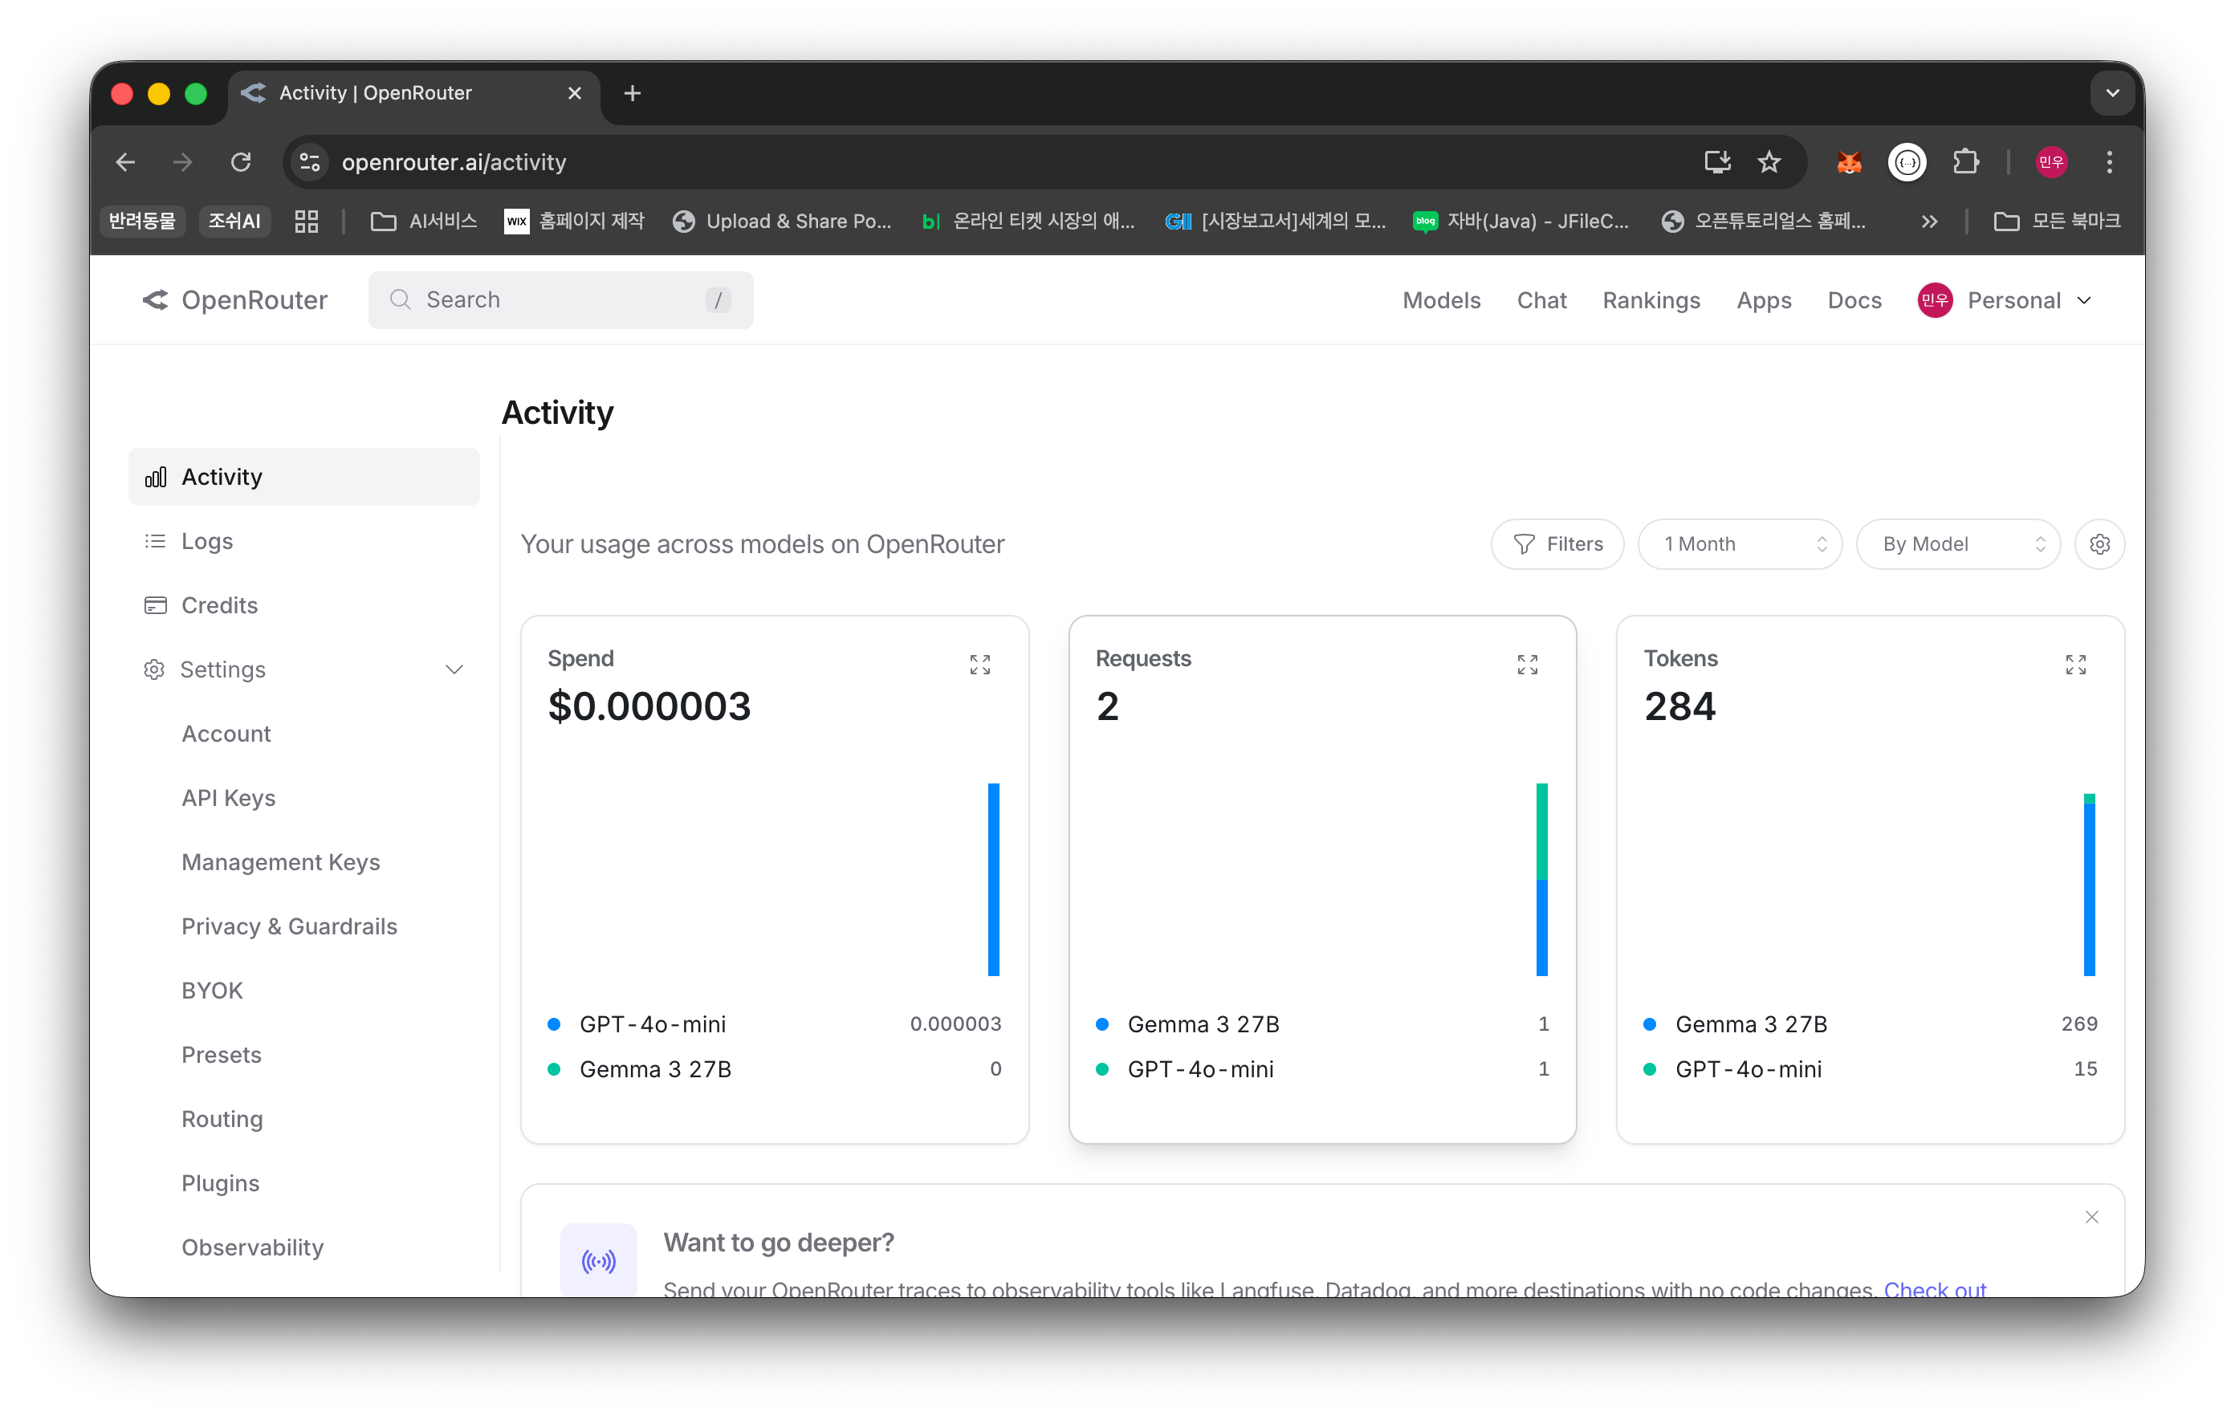Open Plugins settings
This screenshot has width=2235, height=1416.
coord(220,1182)
